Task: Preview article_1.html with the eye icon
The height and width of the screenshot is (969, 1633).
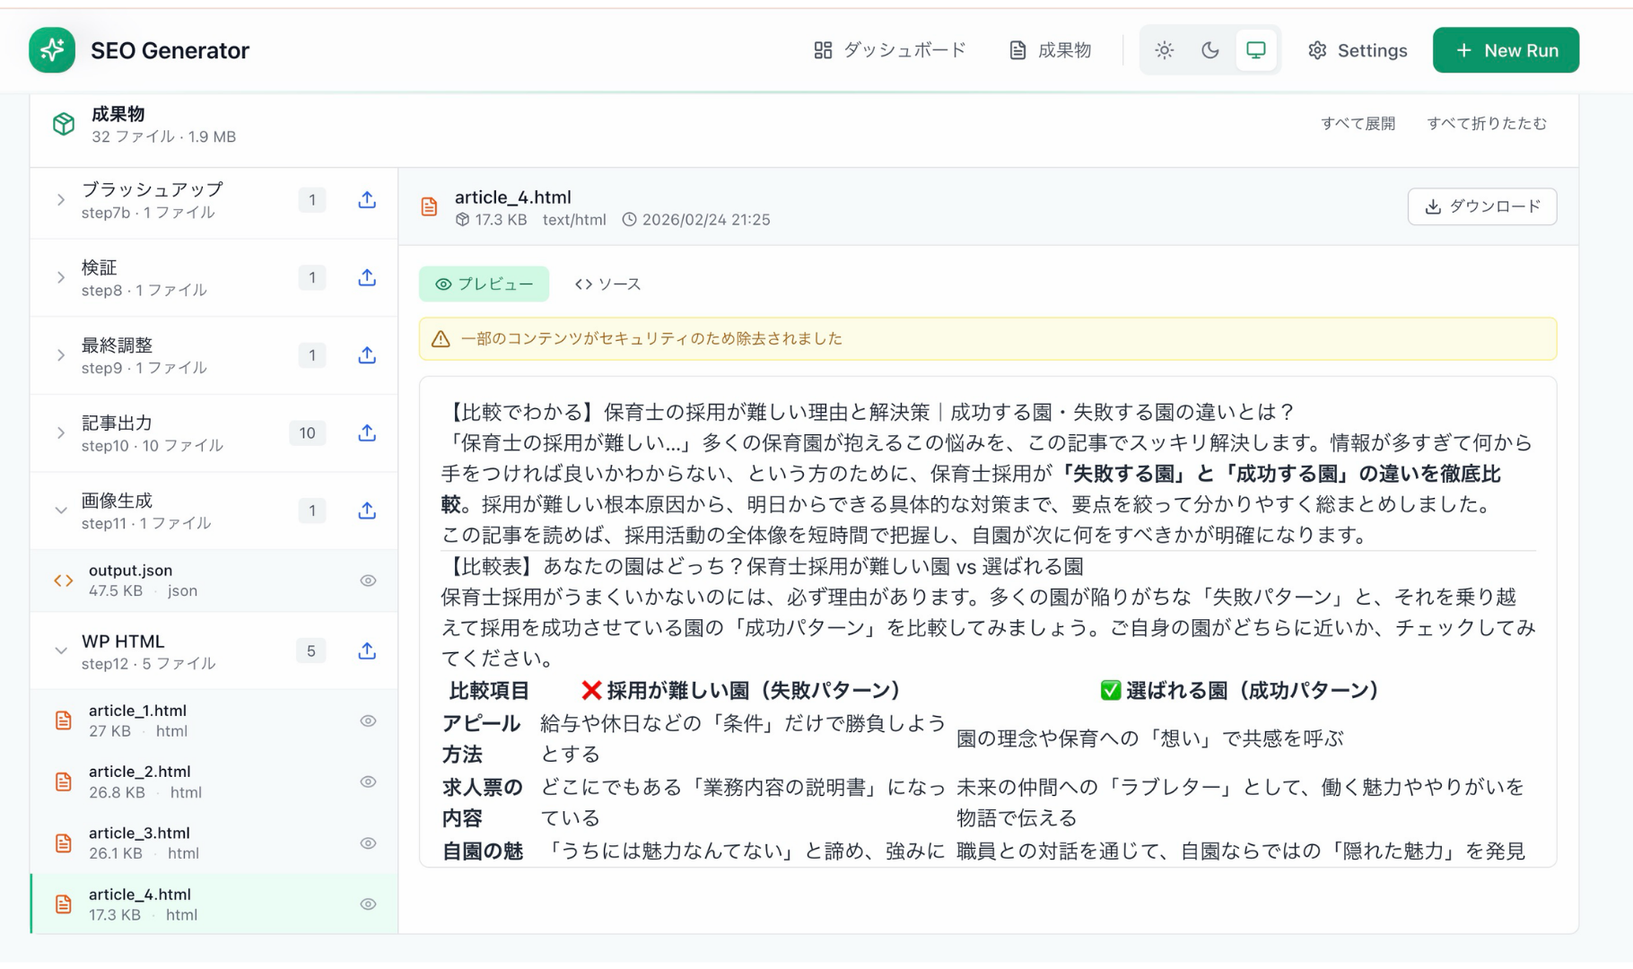Action: pyautogui.click(x=368, y=721)
